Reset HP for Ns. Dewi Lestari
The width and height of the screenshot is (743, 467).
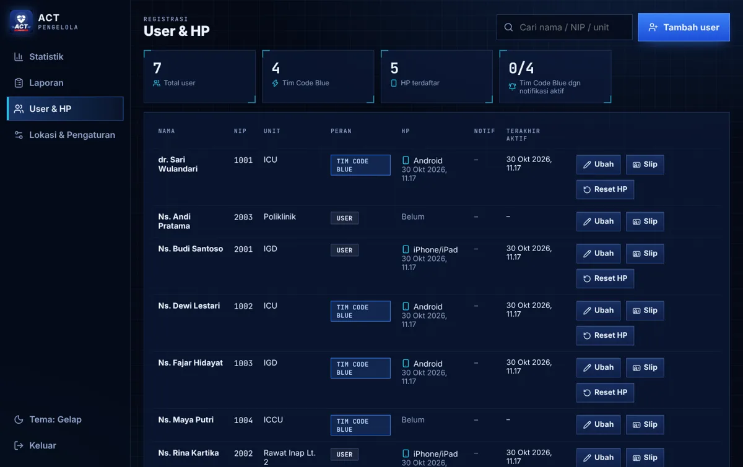tap(605, 335)
